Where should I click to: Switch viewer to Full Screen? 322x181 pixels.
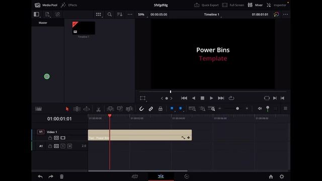tap(233, 5)
